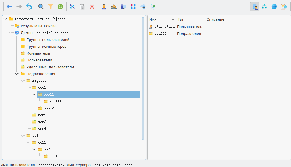
Task: Open the Имя column sort dropdown arrow
Action: pos(173,19)
